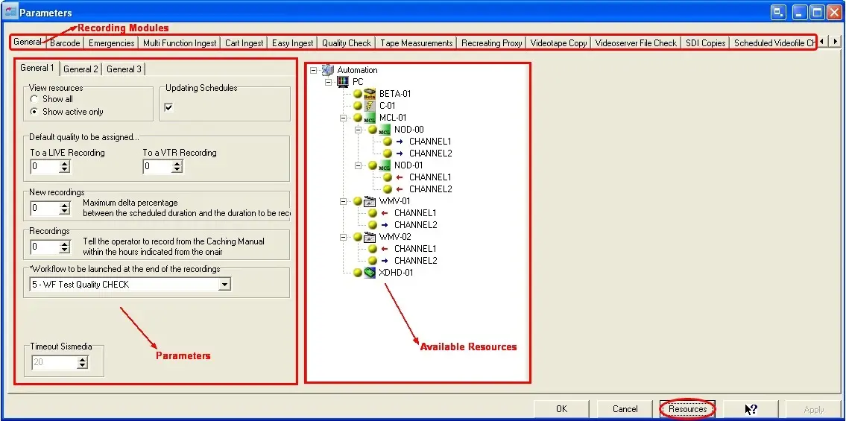Click the NOD-00 MCL node icon
Image resolution: width=846 pixels, height=421 pixels.
pos(385,130)
